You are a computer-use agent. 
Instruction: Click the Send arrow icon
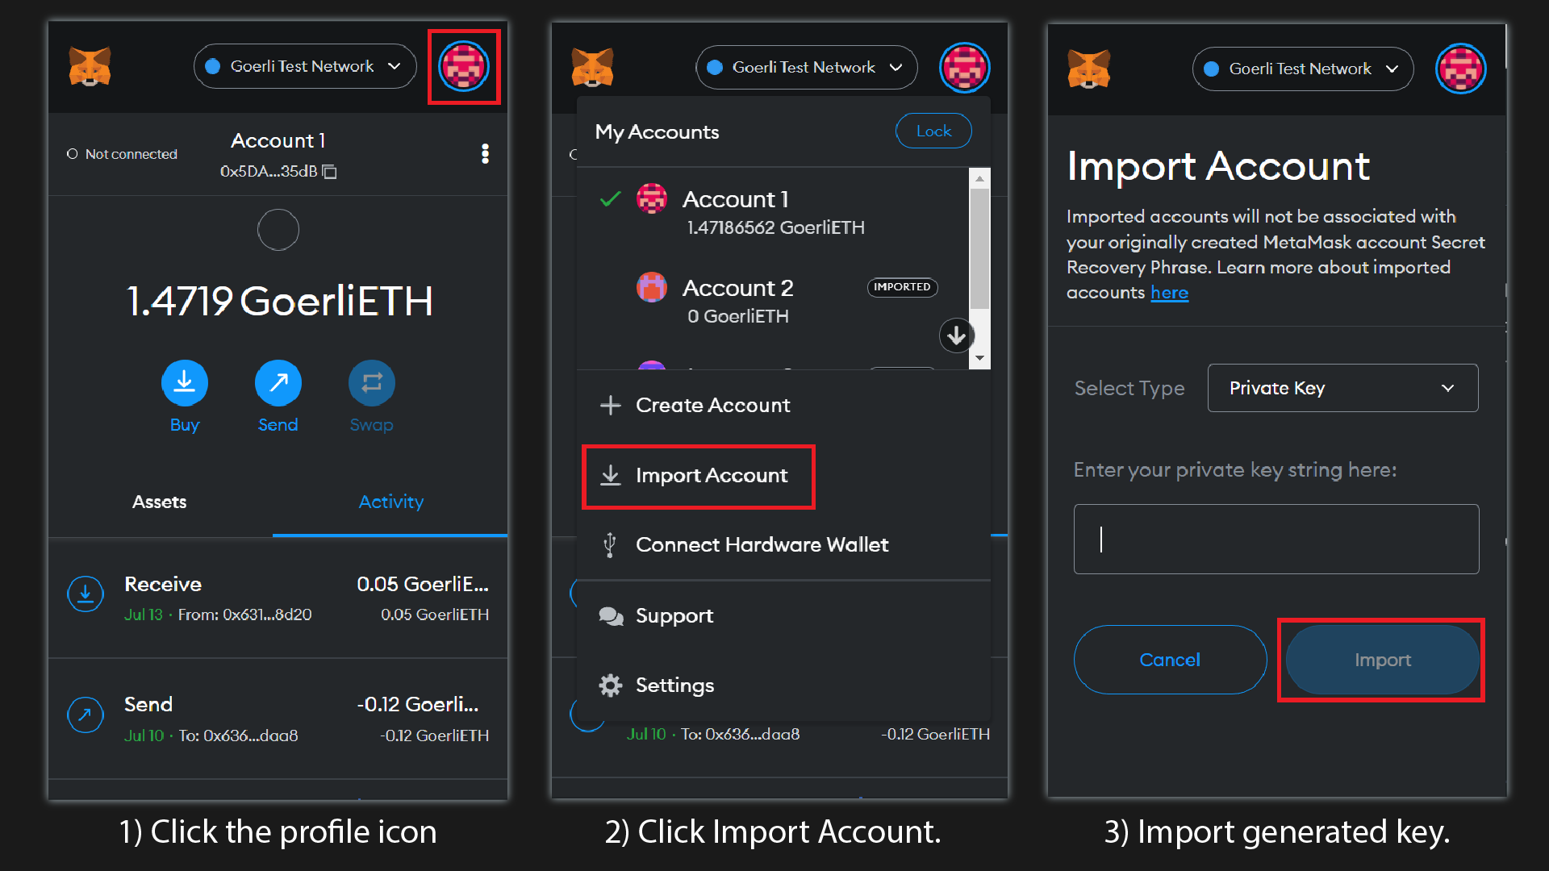[278, 382]
